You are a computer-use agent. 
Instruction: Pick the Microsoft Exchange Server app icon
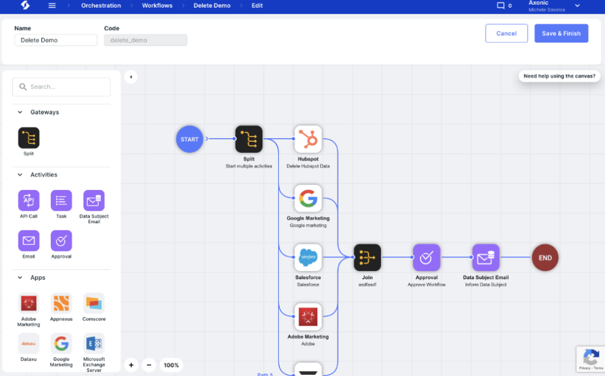93,343
